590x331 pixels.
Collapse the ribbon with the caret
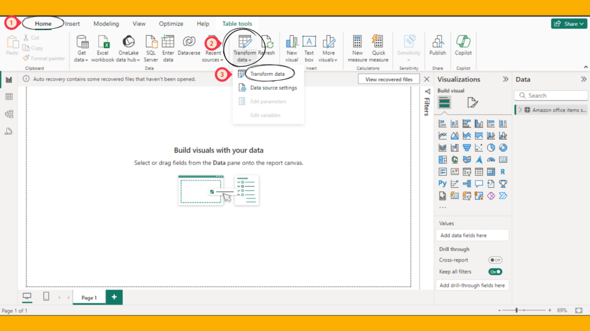(x=585, y=67)
